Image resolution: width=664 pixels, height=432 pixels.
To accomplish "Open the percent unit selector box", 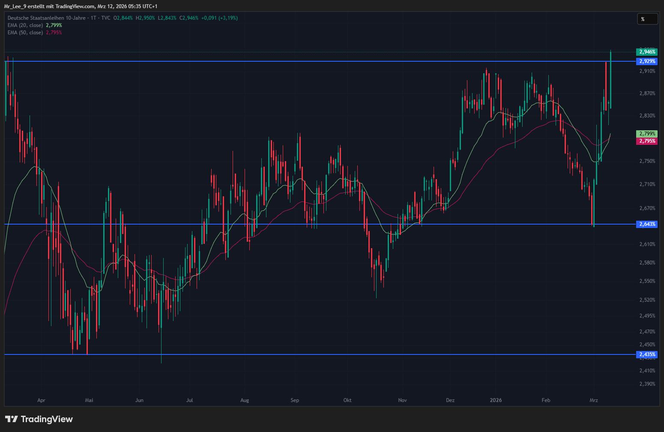I will (647, 19).
